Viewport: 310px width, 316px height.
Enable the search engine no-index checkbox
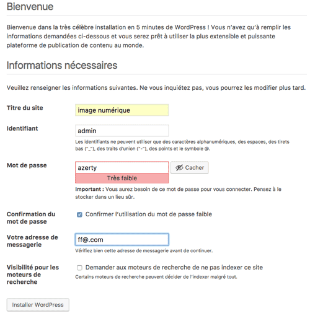(x=79, y=268)
